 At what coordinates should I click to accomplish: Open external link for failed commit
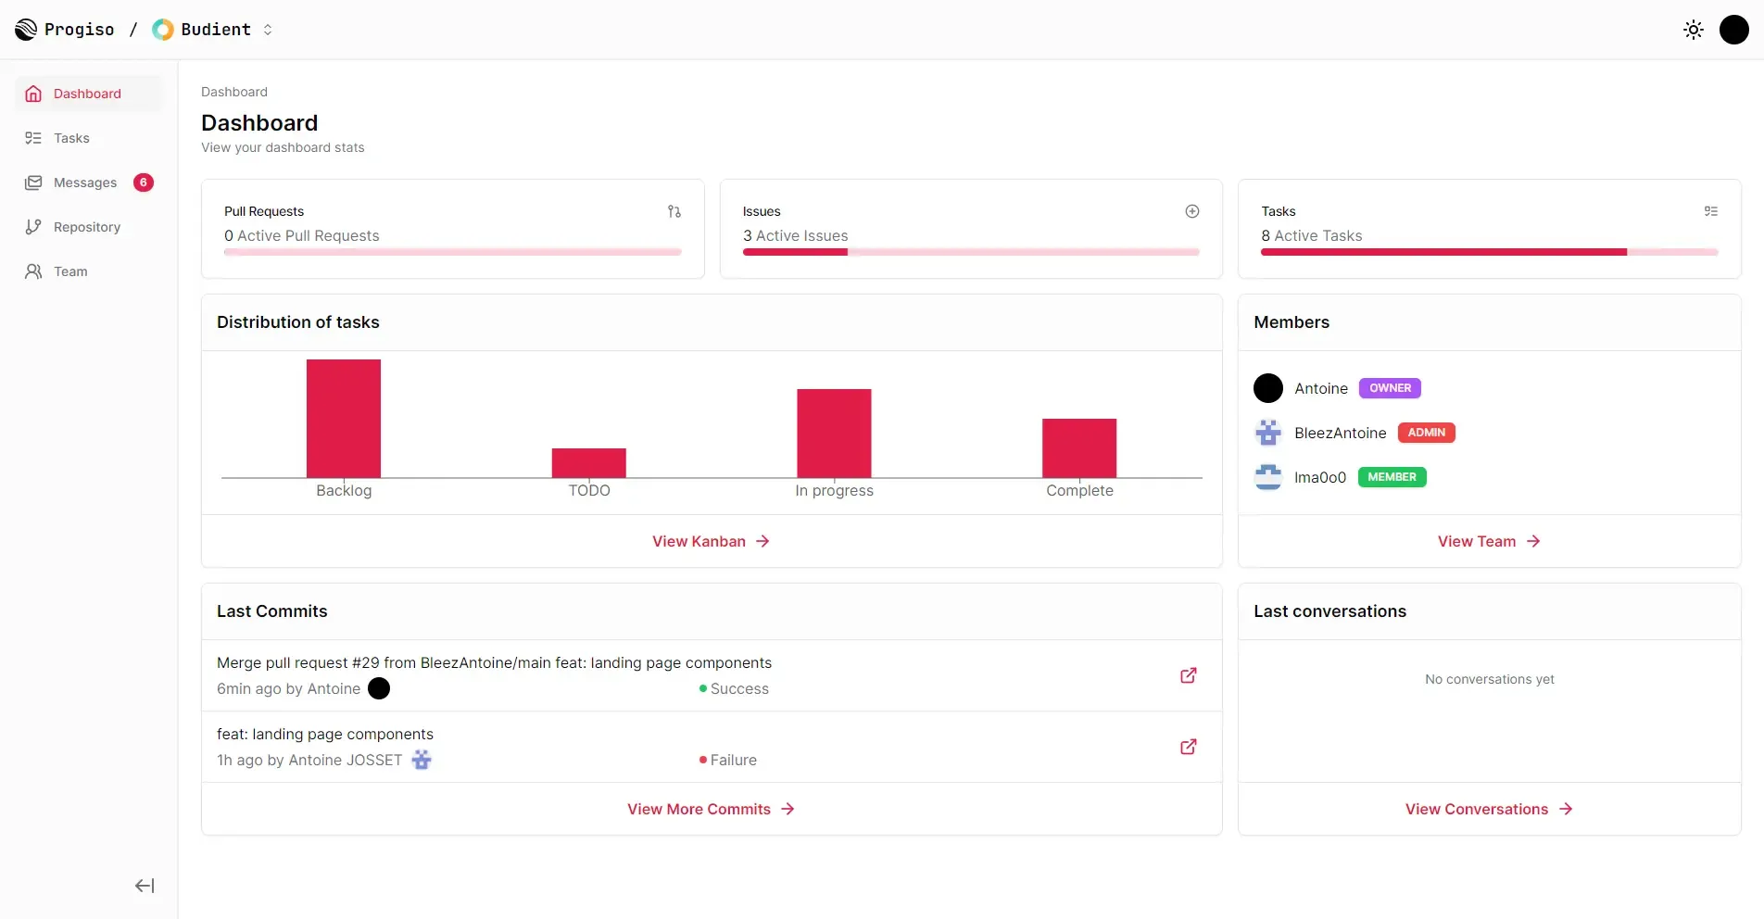(1188, 747)
